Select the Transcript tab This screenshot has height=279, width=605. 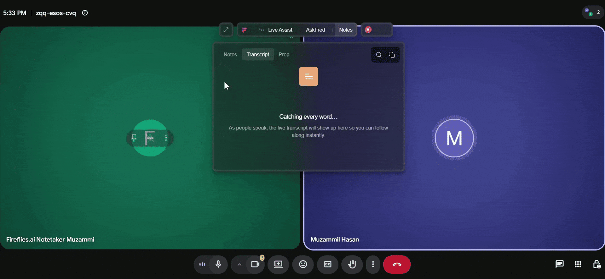tap(258, 54)
